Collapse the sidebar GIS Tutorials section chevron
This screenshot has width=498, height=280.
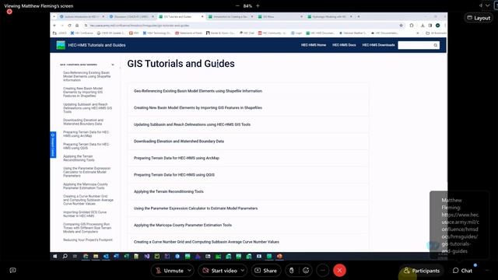pyautogui.click(x=113, y=65)
